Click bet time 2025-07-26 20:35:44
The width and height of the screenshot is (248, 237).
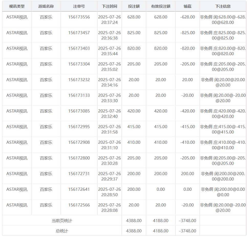pos(109,51)
